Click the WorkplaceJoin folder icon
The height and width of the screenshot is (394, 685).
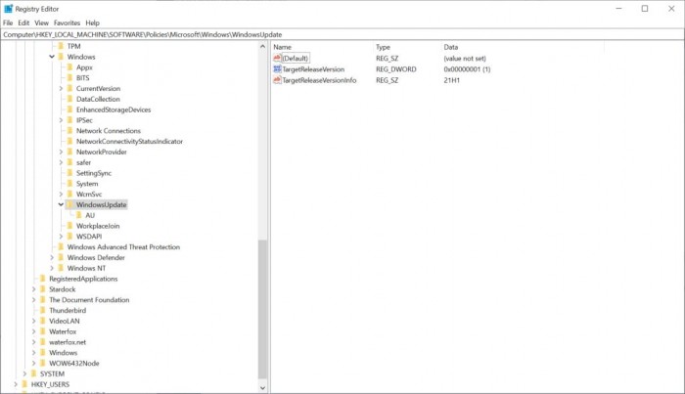[x=69, y=226]
